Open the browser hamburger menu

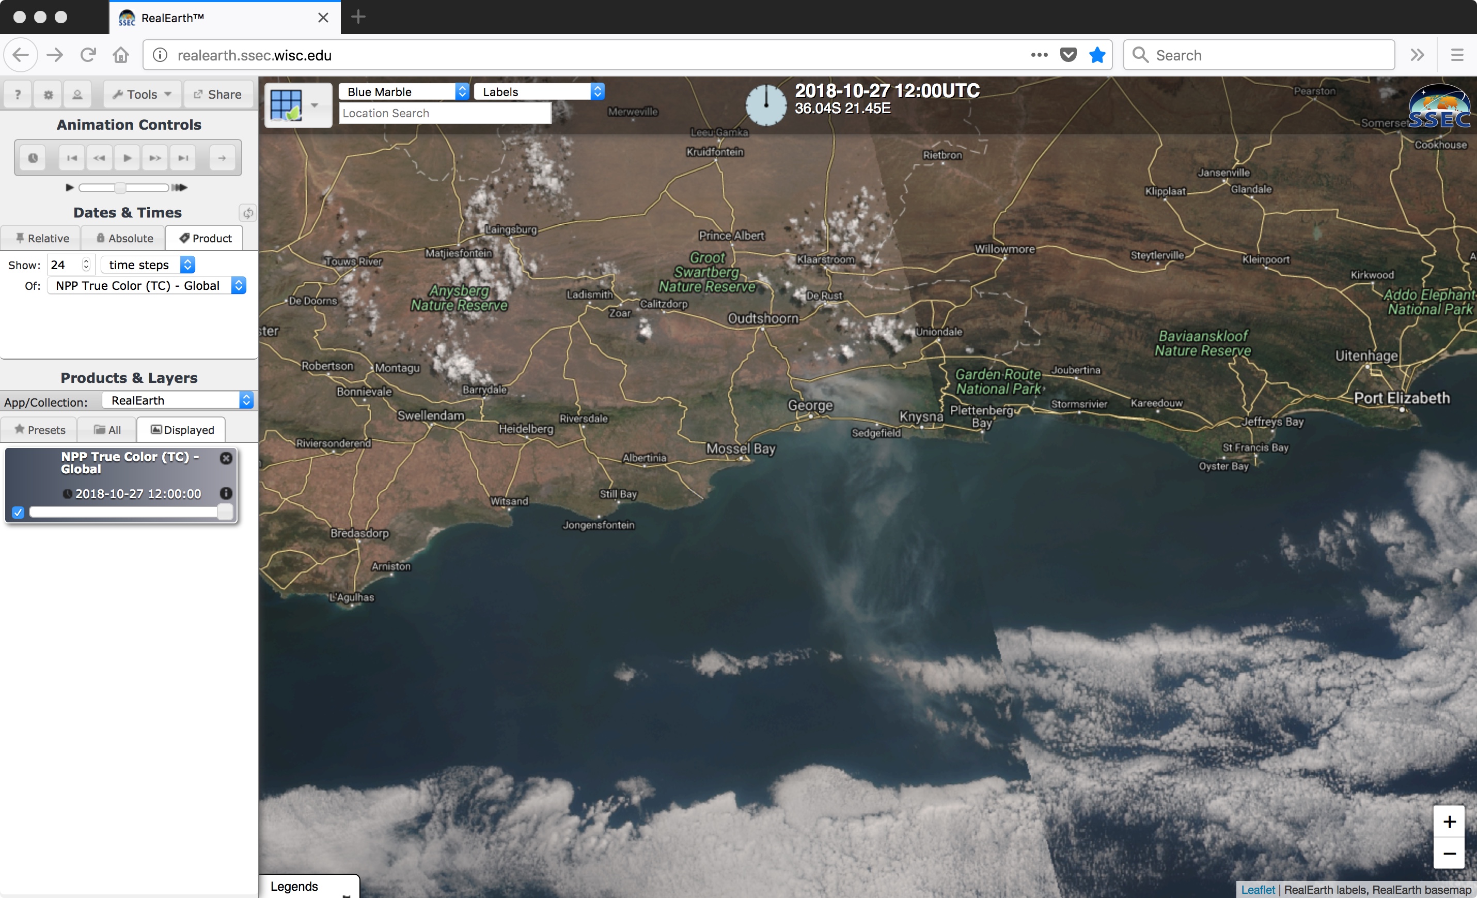click(x=1457, y=55)
